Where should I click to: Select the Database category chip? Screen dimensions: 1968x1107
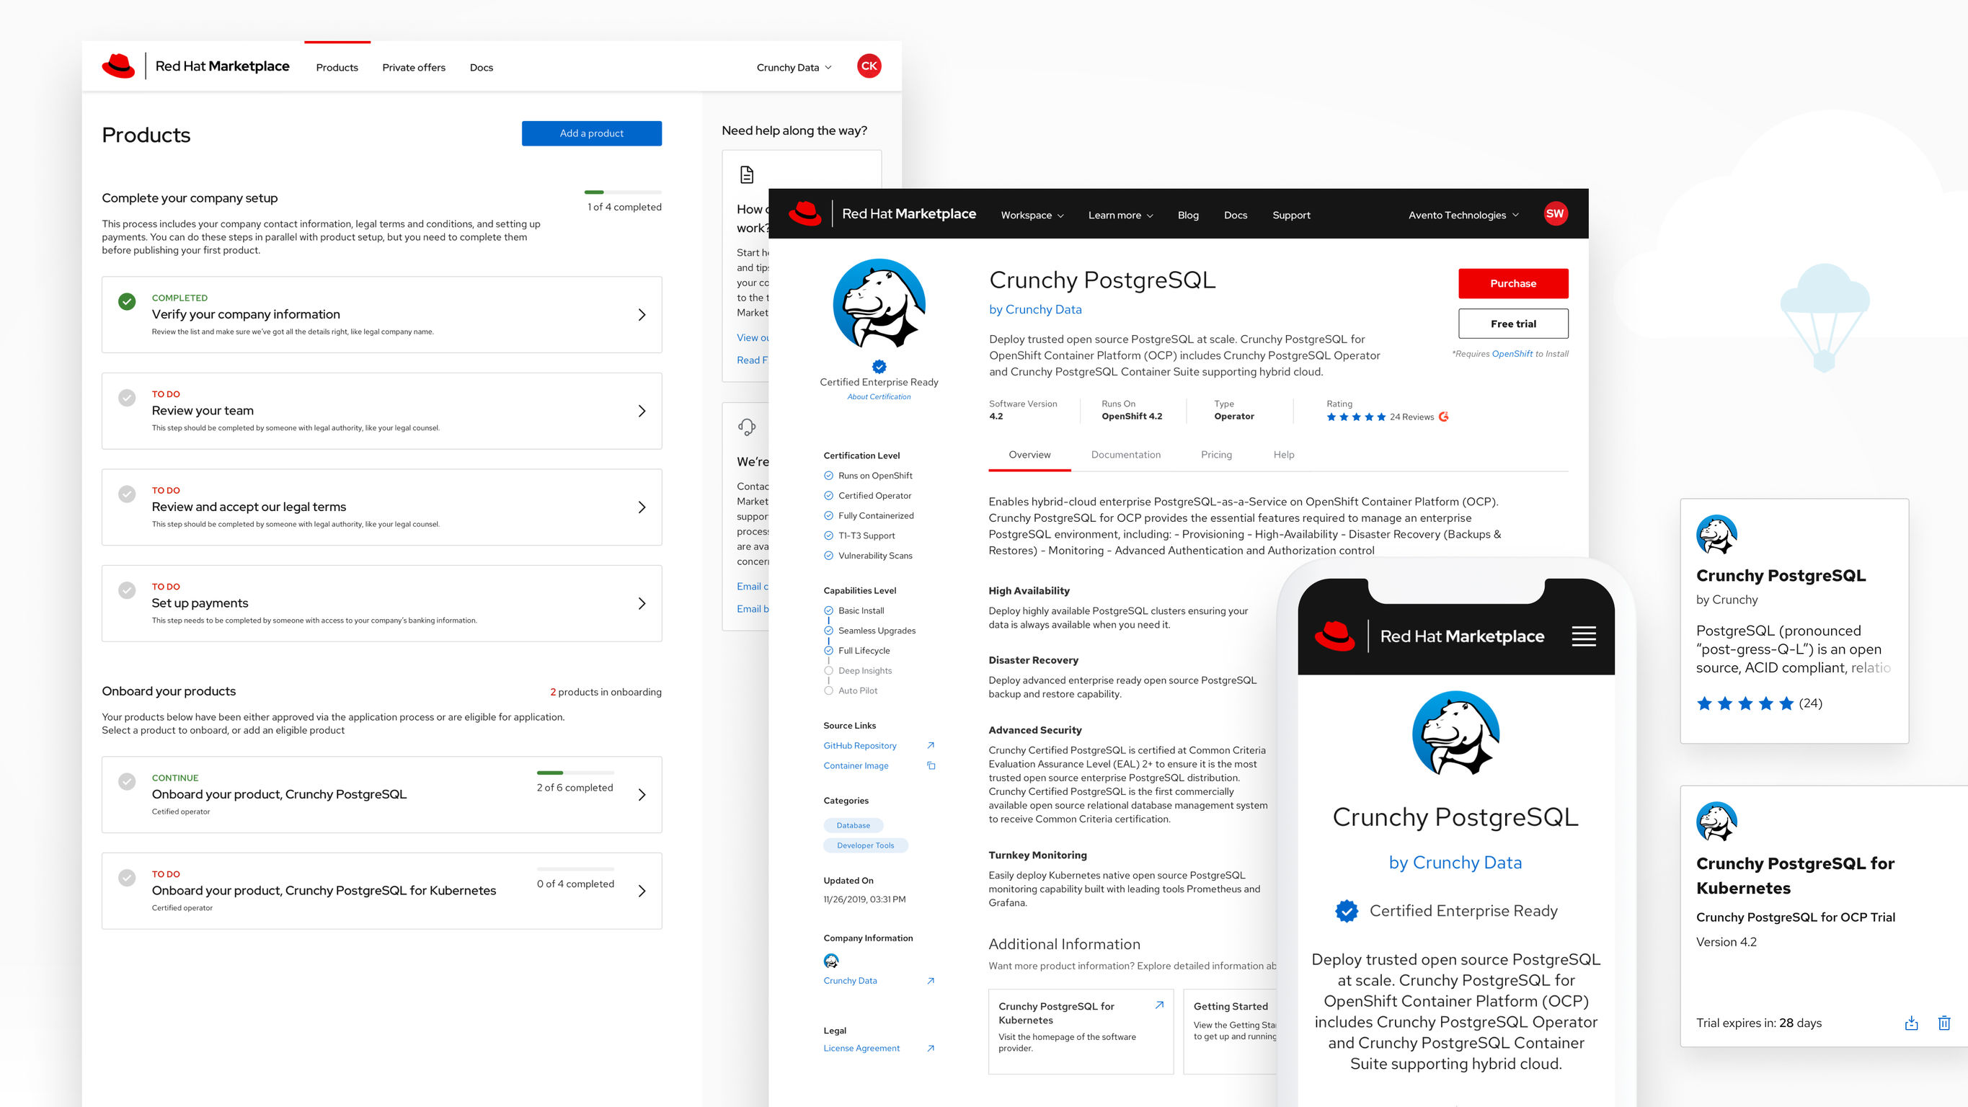(853, 825)
